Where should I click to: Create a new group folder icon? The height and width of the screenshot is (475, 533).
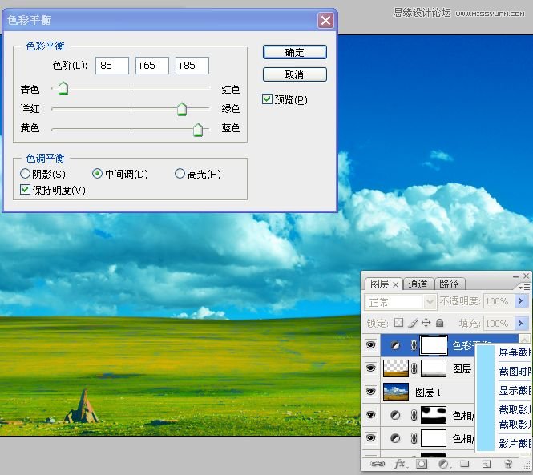pos(464,464)
